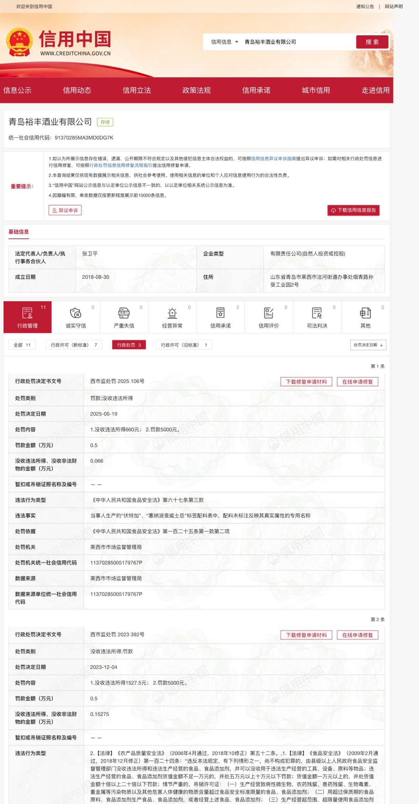Open the 通知公告 link
Screen dimensions: 419x804
(x=365, y=6)
